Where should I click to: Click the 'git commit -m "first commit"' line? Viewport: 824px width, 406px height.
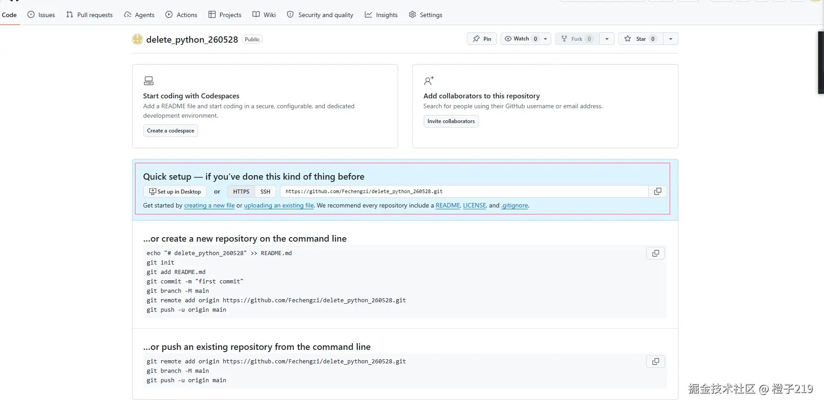click(195, 282)
